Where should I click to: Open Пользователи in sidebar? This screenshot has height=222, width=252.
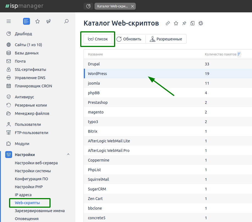coord(28,124)
